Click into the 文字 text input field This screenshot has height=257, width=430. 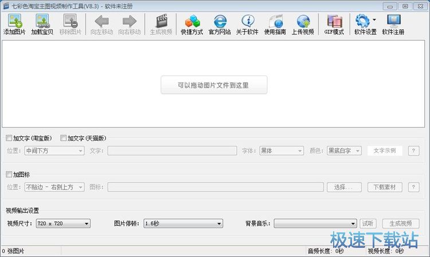(172, 151)
